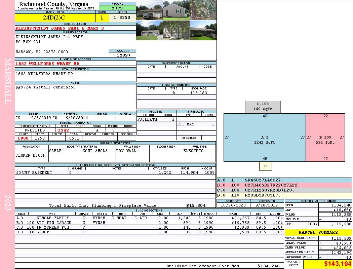The width and height of the screenshot is (353, 269).
Task: Select single family RPCN $91,267
Action: (x=240, y=218)
